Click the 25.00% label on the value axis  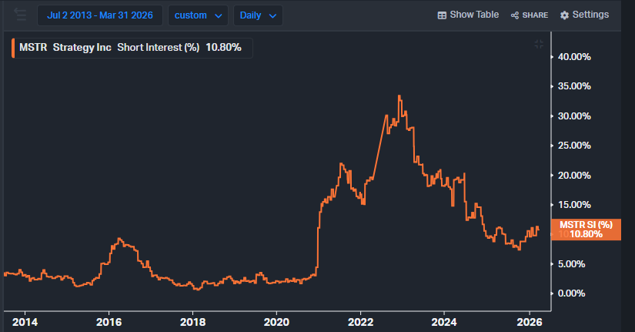click(573, 146)
